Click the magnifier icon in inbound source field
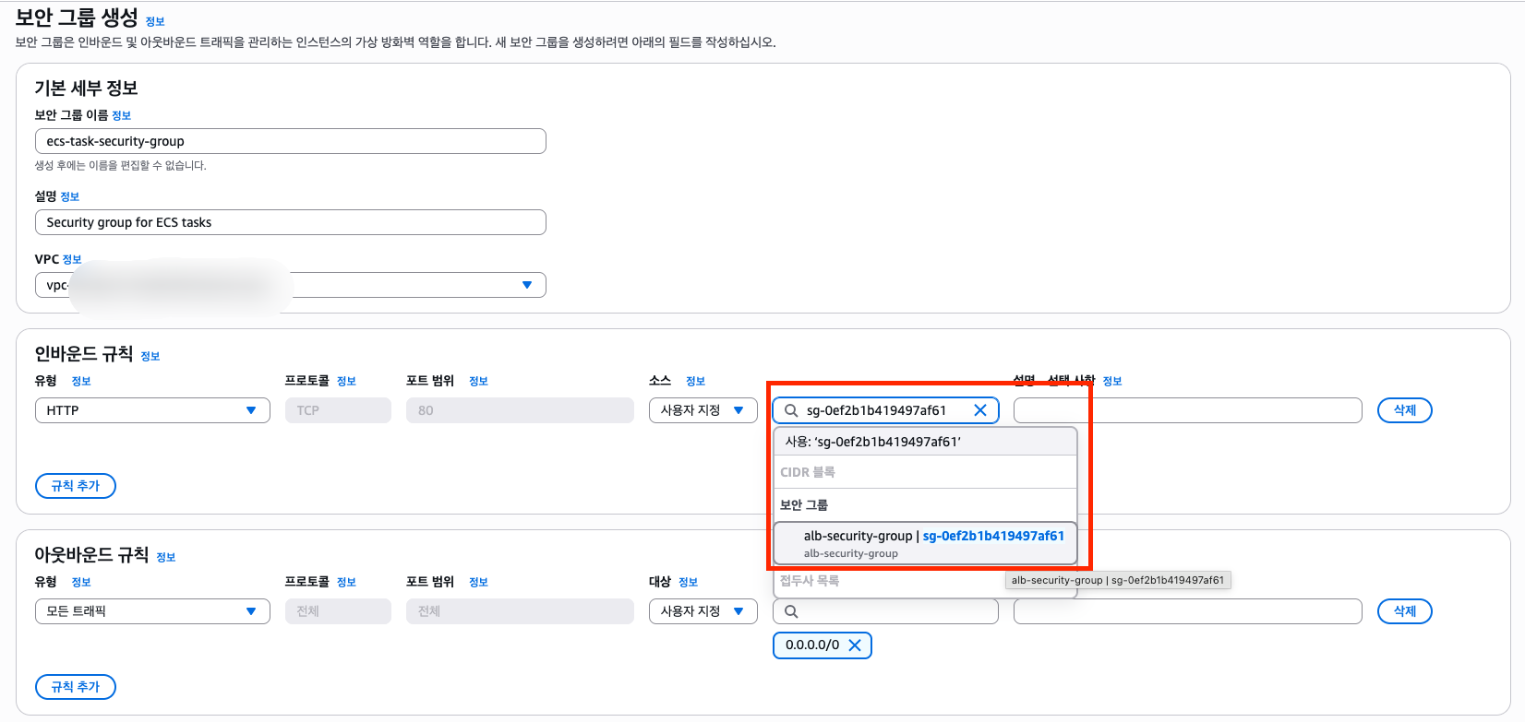The image size is (1525, 722). 791,410
